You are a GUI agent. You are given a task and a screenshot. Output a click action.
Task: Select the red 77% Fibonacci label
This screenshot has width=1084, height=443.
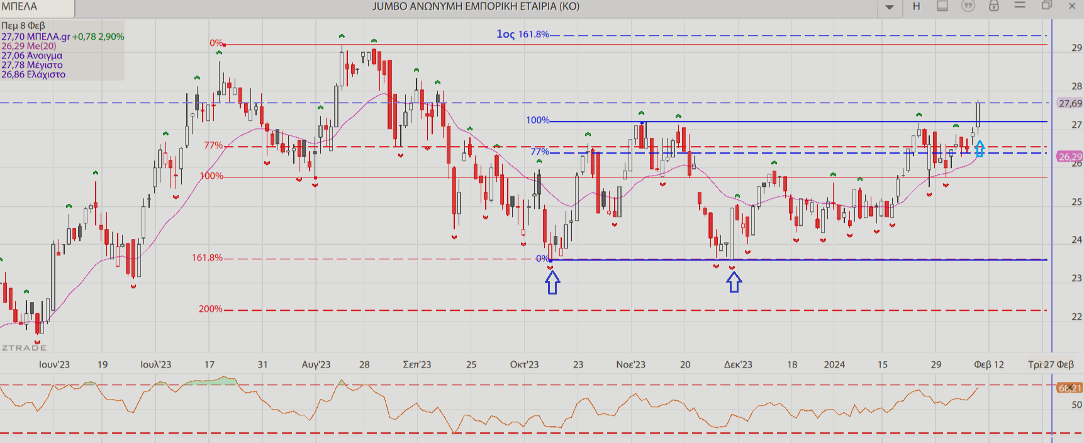point(213,145)
